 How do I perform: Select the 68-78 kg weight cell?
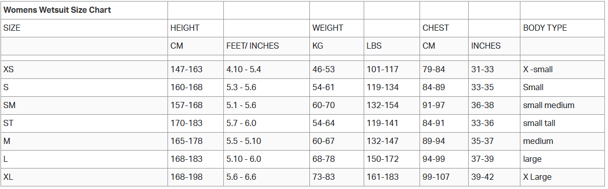324,159
